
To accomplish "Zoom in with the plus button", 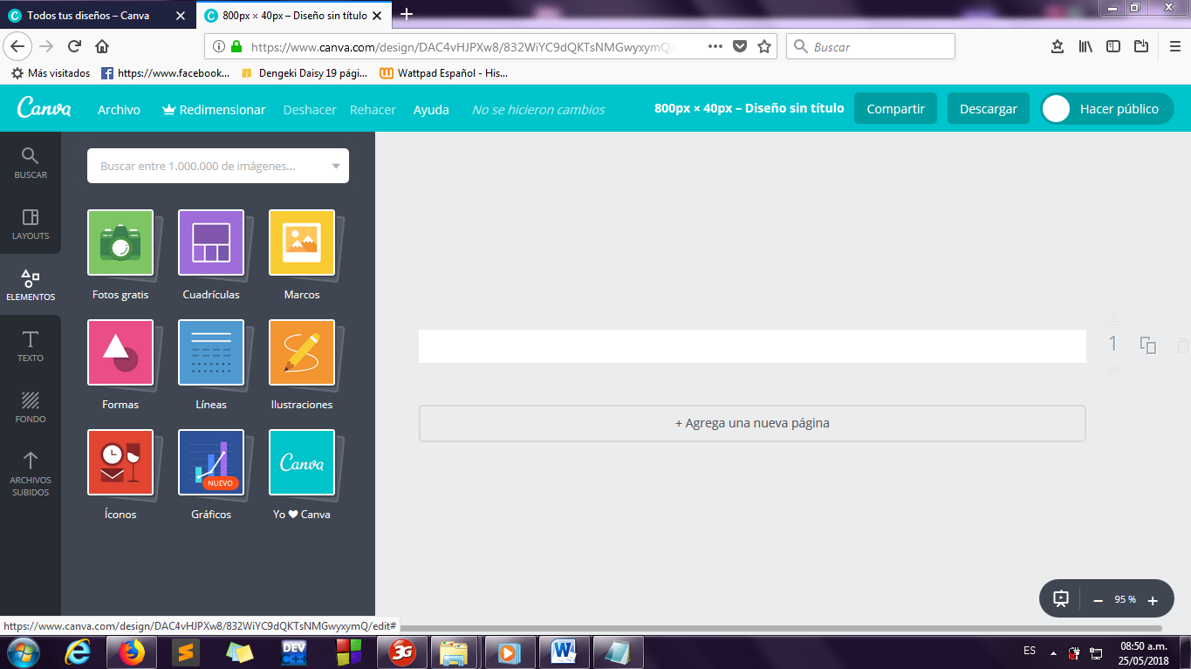I will 1153,600.
